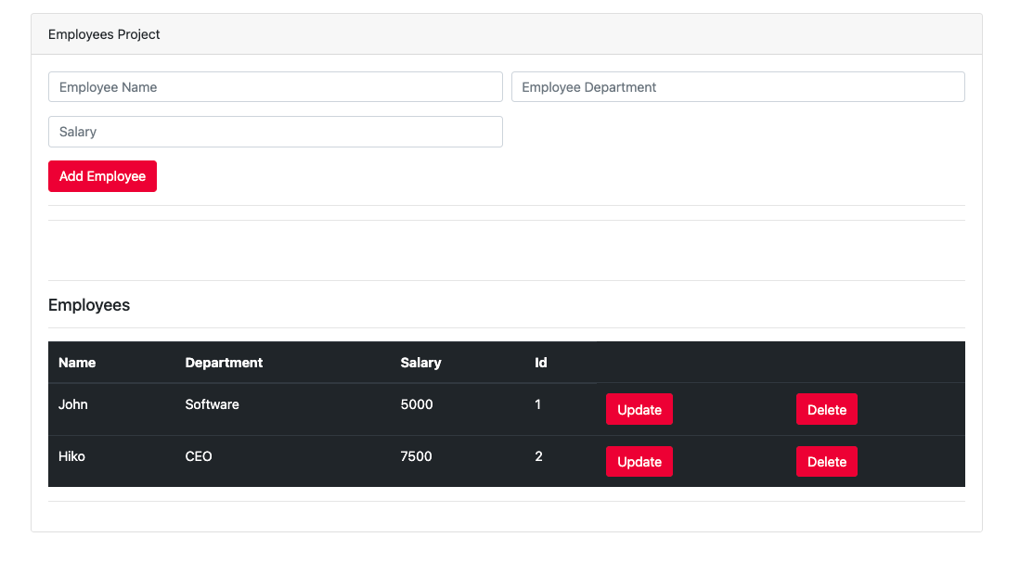
Task: Click the Add Employee button
Action: coord(102,176)
